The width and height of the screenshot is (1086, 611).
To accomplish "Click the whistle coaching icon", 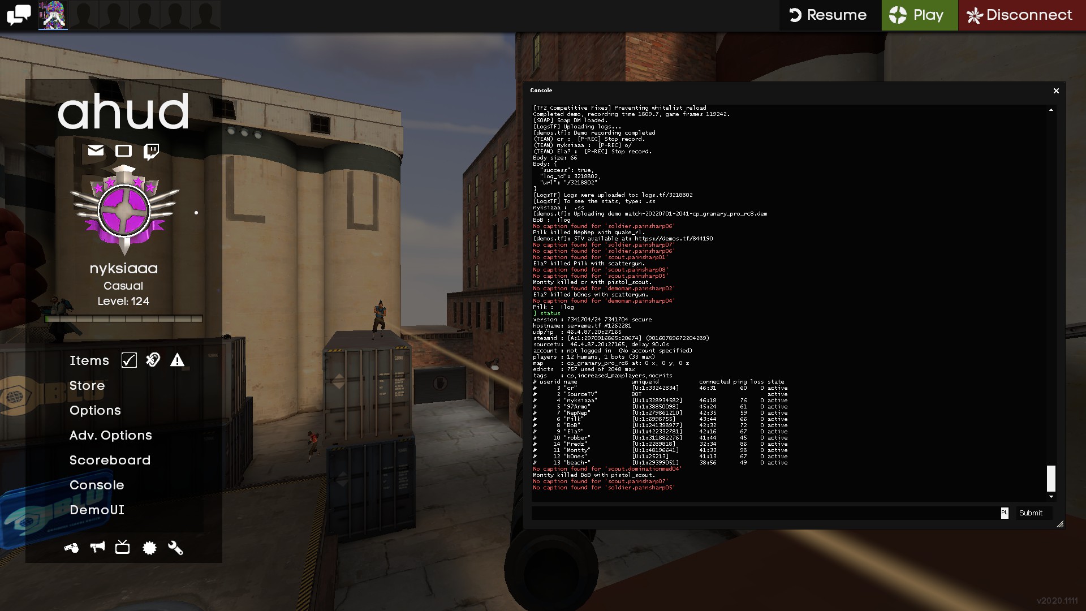I will 71,548.
